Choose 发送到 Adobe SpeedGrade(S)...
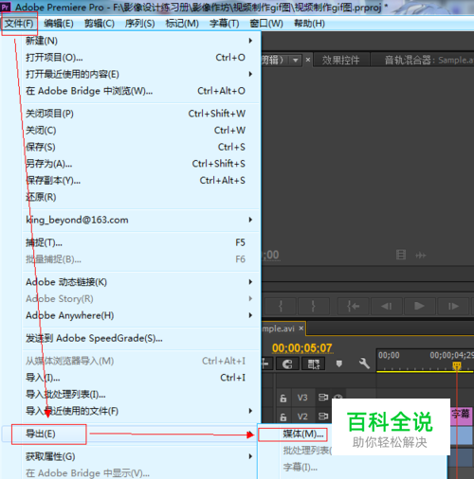The image size is (474, 479). click(140, 338)
